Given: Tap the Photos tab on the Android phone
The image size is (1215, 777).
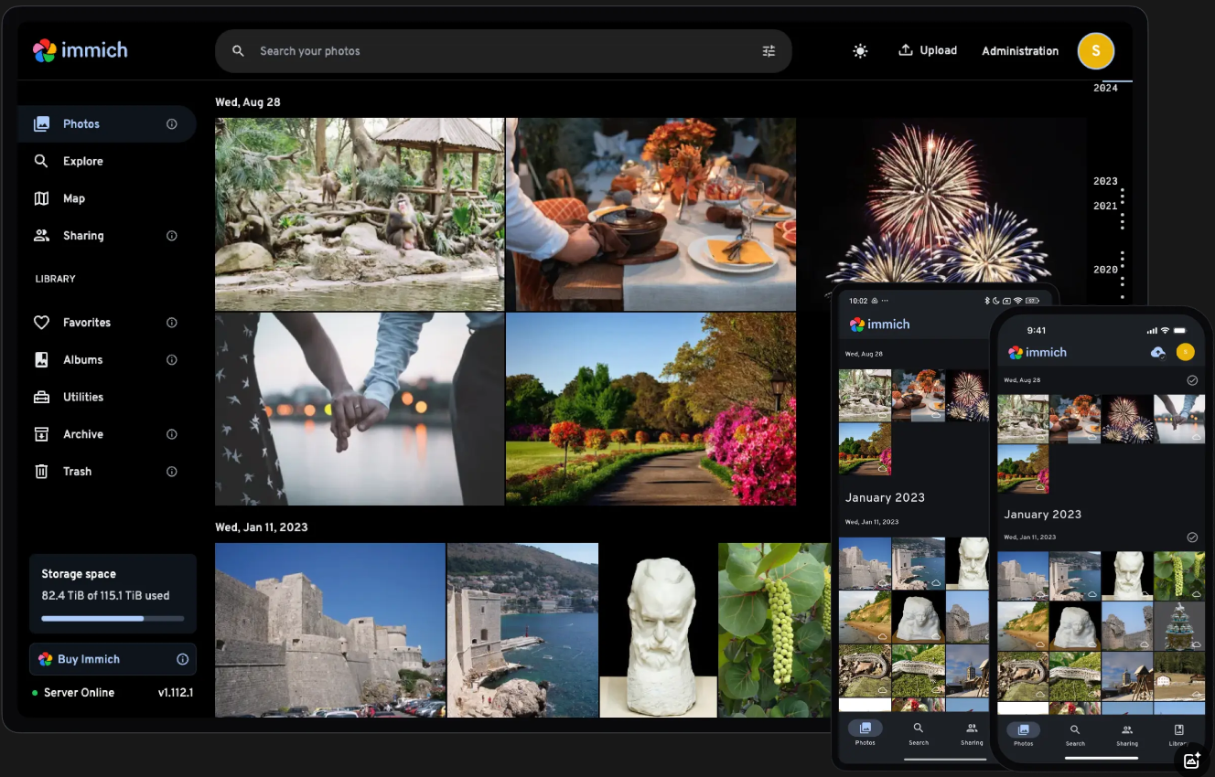Looking at the screenshot, I should pyautogui.click(x=865, y=733).
